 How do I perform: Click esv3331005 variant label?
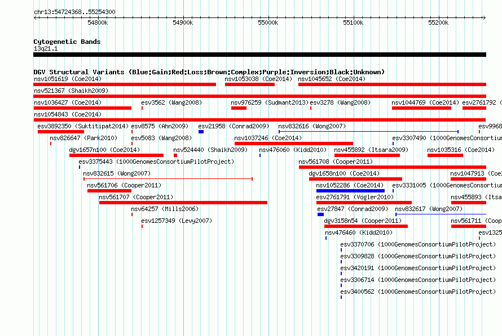(x=447, y=185)
